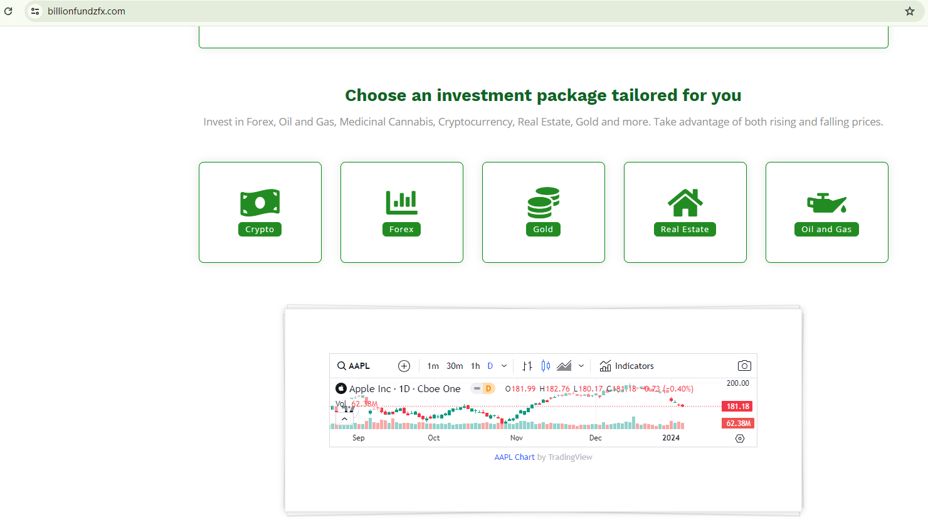928x527 pixels.
Task: Reload the page using refresh icon
Action: click(x=9, y=11)
